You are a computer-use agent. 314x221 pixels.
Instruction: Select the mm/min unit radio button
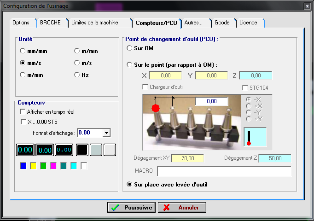(x=23, y=51)
